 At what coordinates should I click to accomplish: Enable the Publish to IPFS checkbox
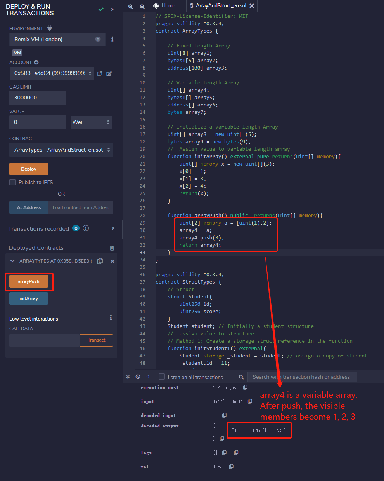pyautogui.click(x=12, y=182)
